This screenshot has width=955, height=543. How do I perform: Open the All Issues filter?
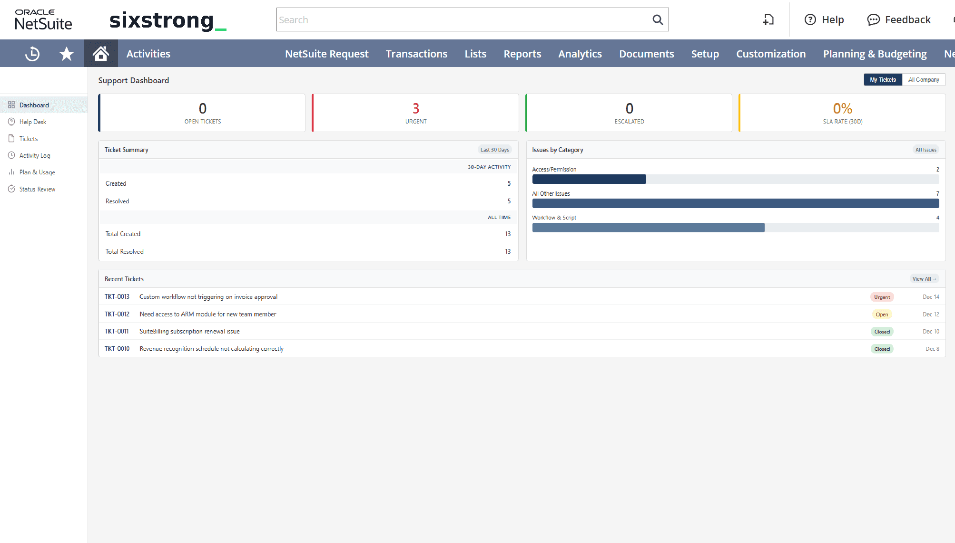pos(925,150)
